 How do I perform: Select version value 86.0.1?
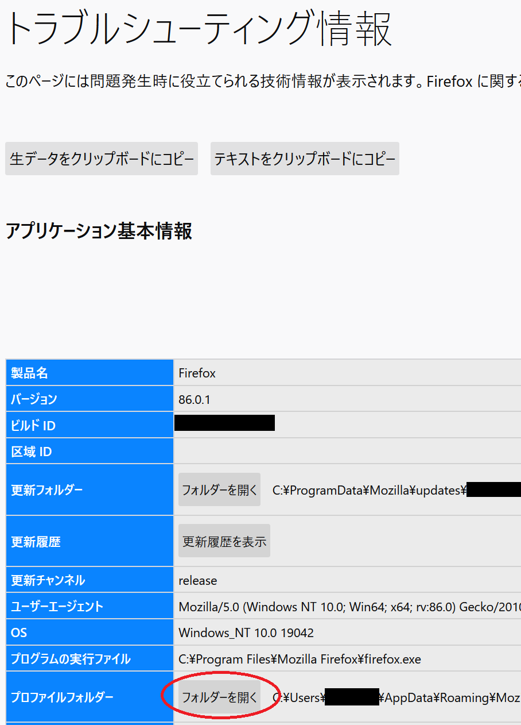point(195,399)
